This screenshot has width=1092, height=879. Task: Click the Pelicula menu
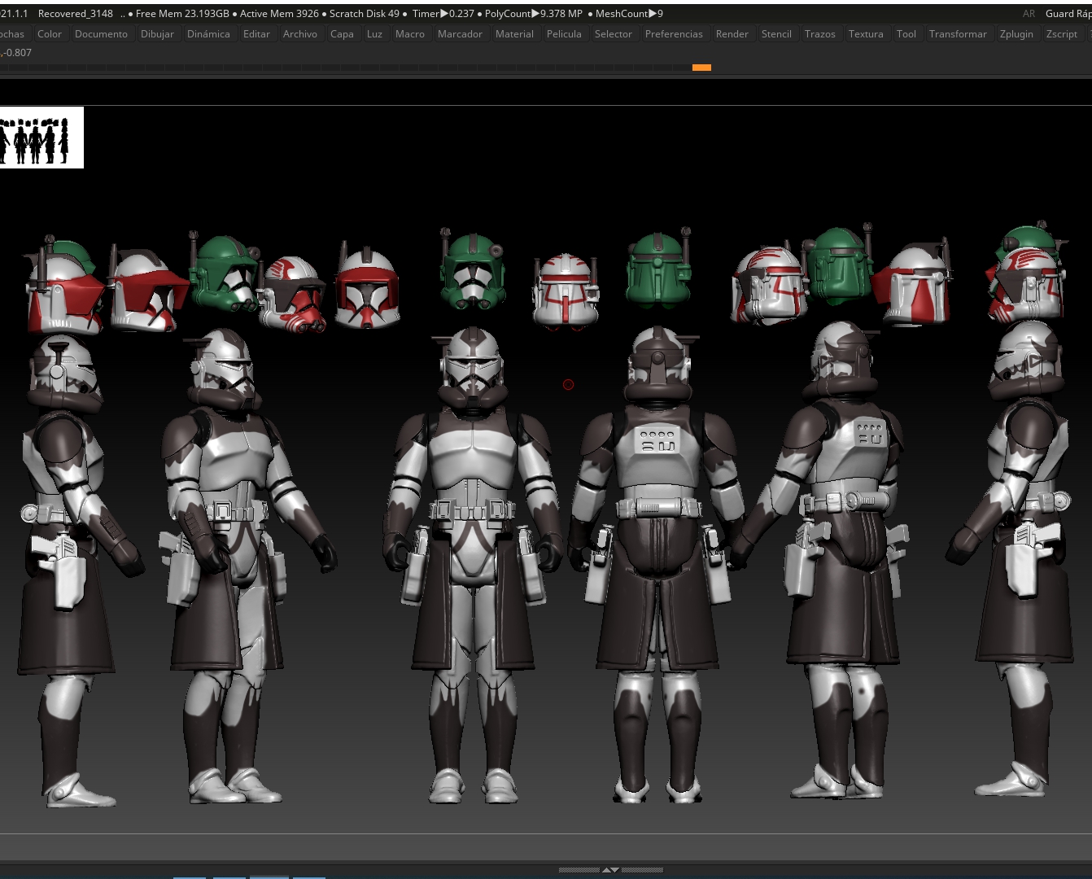[564, 34]
